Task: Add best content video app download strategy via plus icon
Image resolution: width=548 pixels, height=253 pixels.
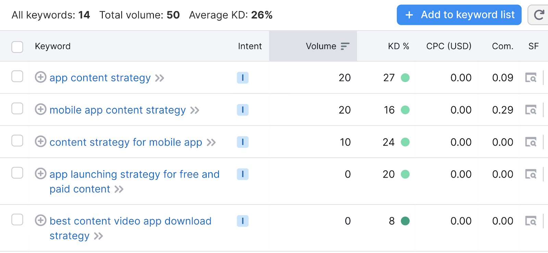Action: click(41, 221)
